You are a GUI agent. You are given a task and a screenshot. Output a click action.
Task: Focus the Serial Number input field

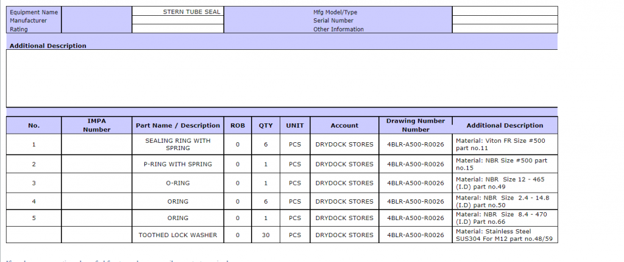[x=505, y=20]
